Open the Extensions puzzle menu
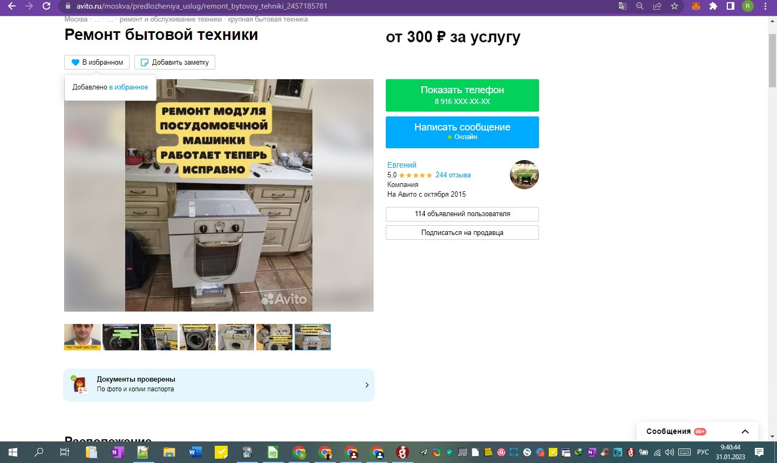The image size is (777, 463). click(x=713, y=6)
